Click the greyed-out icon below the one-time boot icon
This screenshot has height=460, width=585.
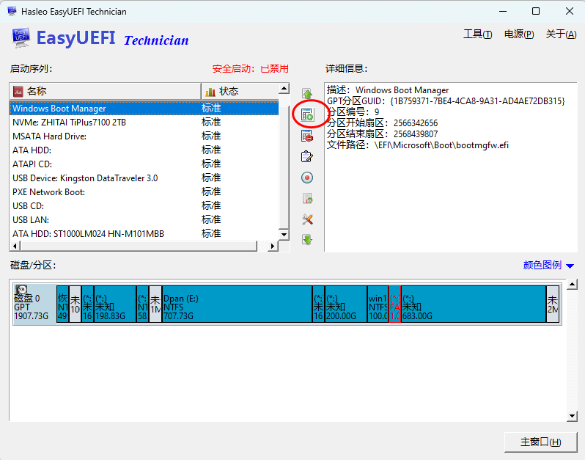click(307, 198)
